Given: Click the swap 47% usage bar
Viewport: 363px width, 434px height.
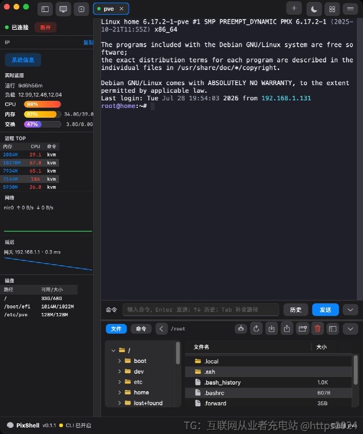Looking at the screenshot, I should pos(42,124).
